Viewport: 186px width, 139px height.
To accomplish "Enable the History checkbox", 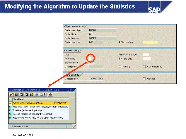I will click(120, 67).
